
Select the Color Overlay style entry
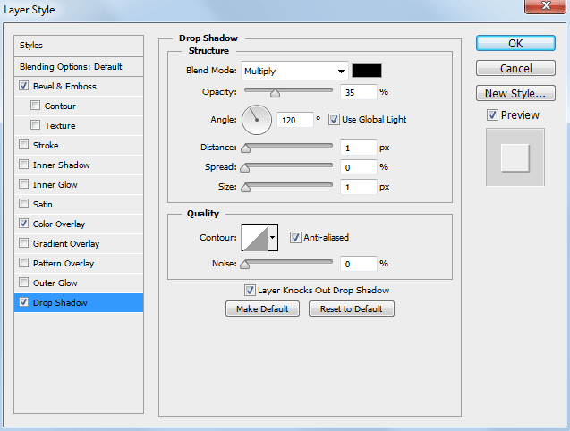(59, 224)
